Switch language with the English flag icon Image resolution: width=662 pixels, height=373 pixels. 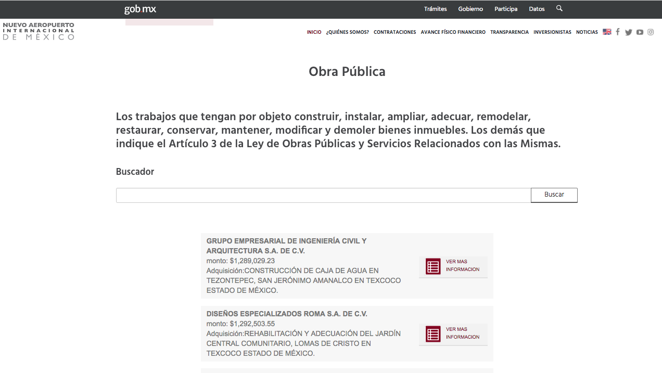coord(607,32)
